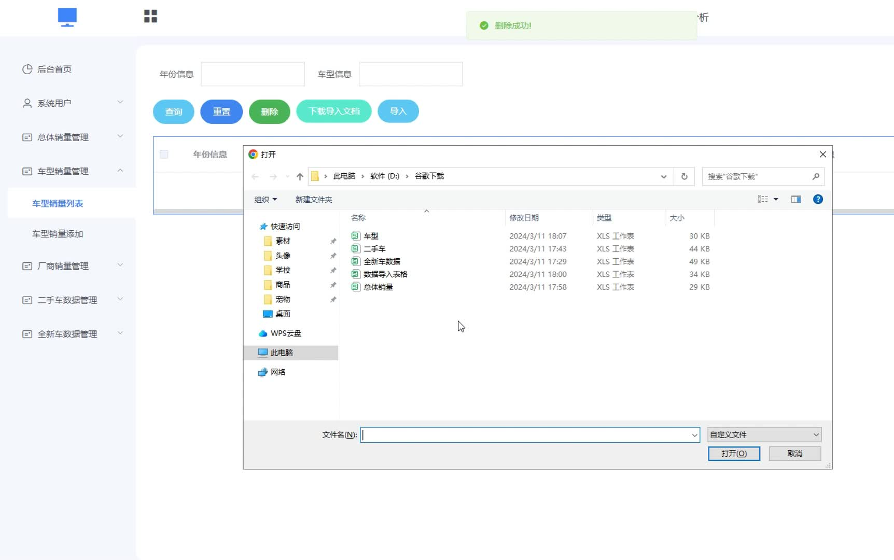Click 此电脑 in the address breadcrumb
The width and height of the screenshot is (894, 560).
(344, 176)
